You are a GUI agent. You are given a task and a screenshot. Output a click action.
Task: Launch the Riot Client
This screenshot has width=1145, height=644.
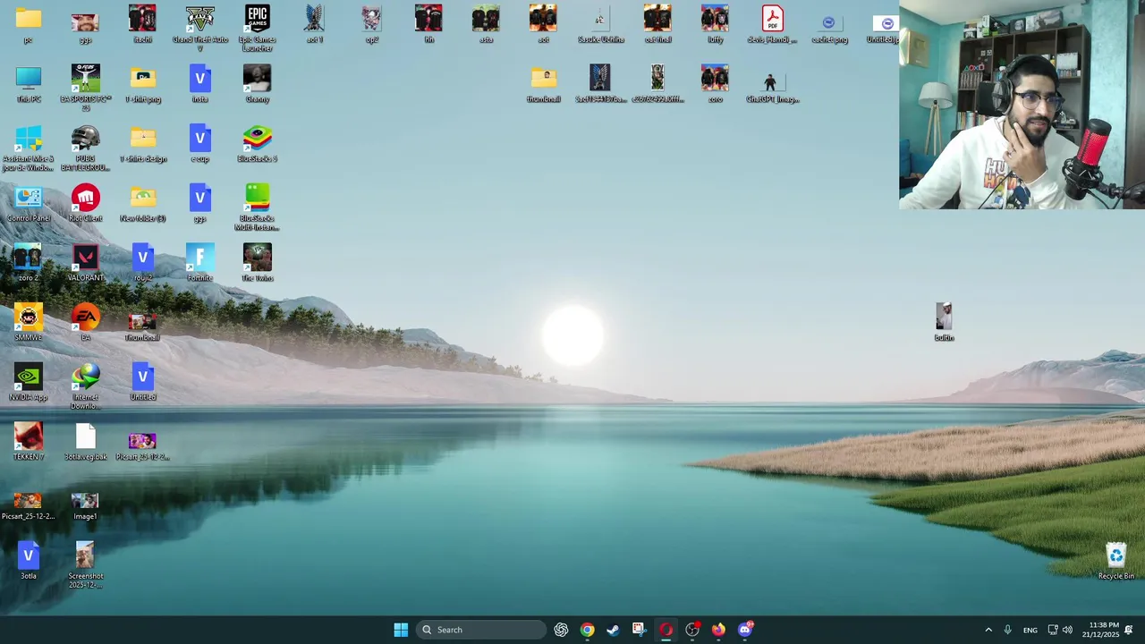tap(86, 203)
